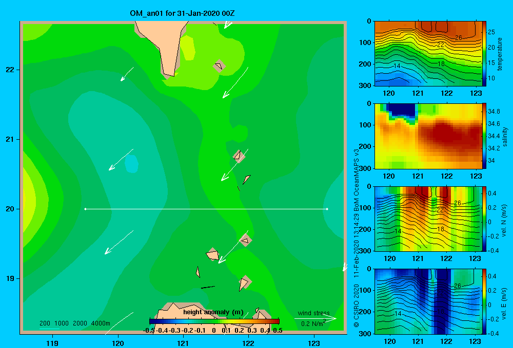Click the '34.8' tick on salinity scale
Screen dimensions: 513x348
[x=494, y=112]
